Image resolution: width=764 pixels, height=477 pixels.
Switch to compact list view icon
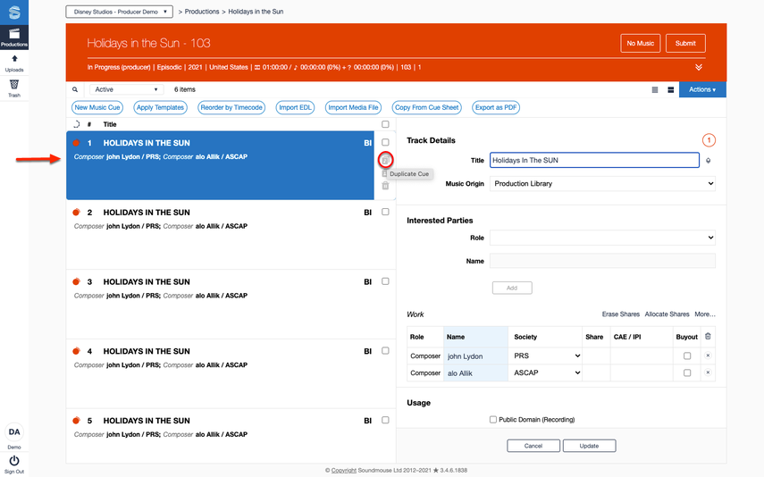tap(655, 89)
